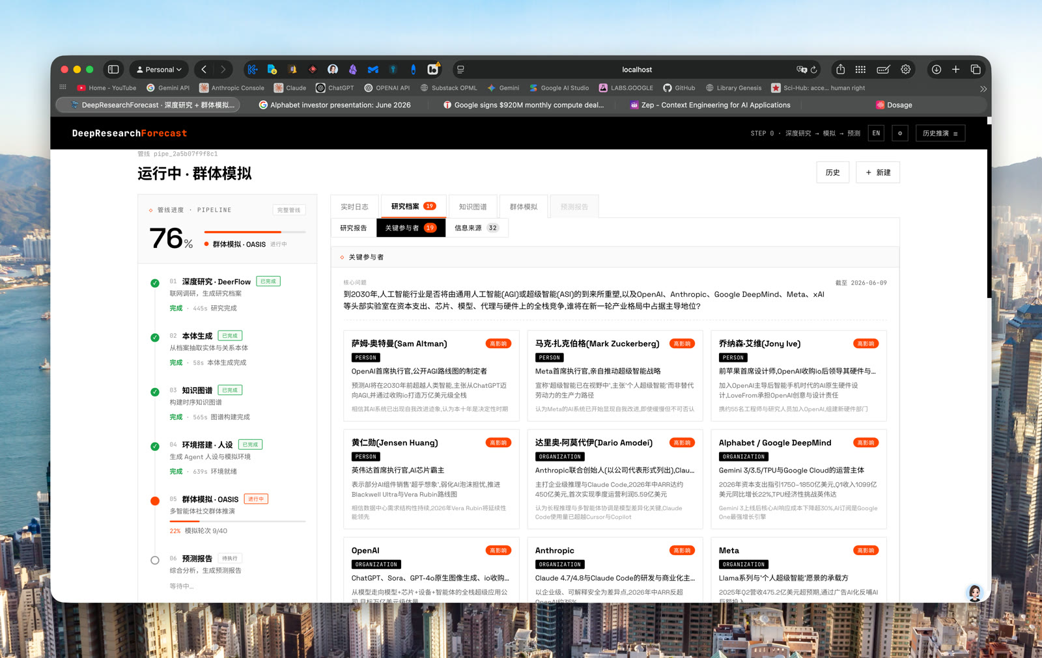Select pipeline step 04 环境搭建 · 人设

click(227, 458)
